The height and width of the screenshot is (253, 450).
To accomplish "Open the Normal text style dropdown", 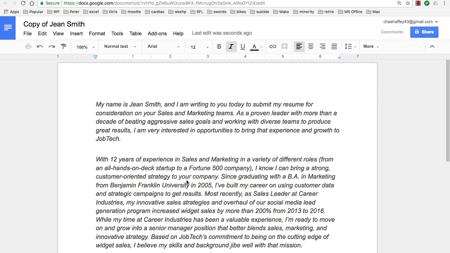I will (120, 46).
